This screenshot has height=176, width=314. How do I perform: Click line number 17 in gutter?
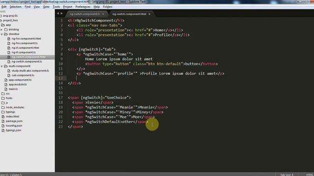coord(61,98)
